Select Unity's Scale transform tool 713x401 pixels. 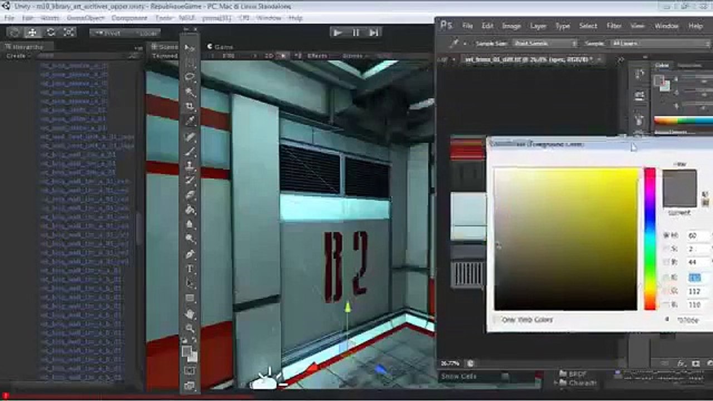pos(69,33)
